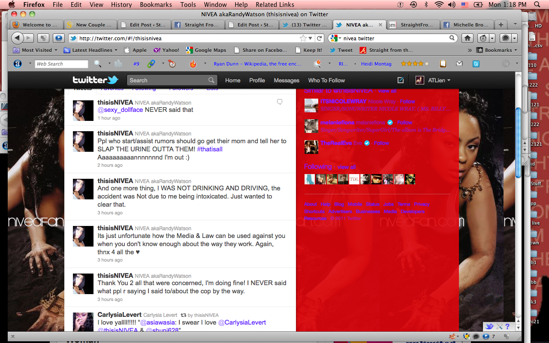Open the compose new tweet icon

pyautogui.click(x=401, y=80)
